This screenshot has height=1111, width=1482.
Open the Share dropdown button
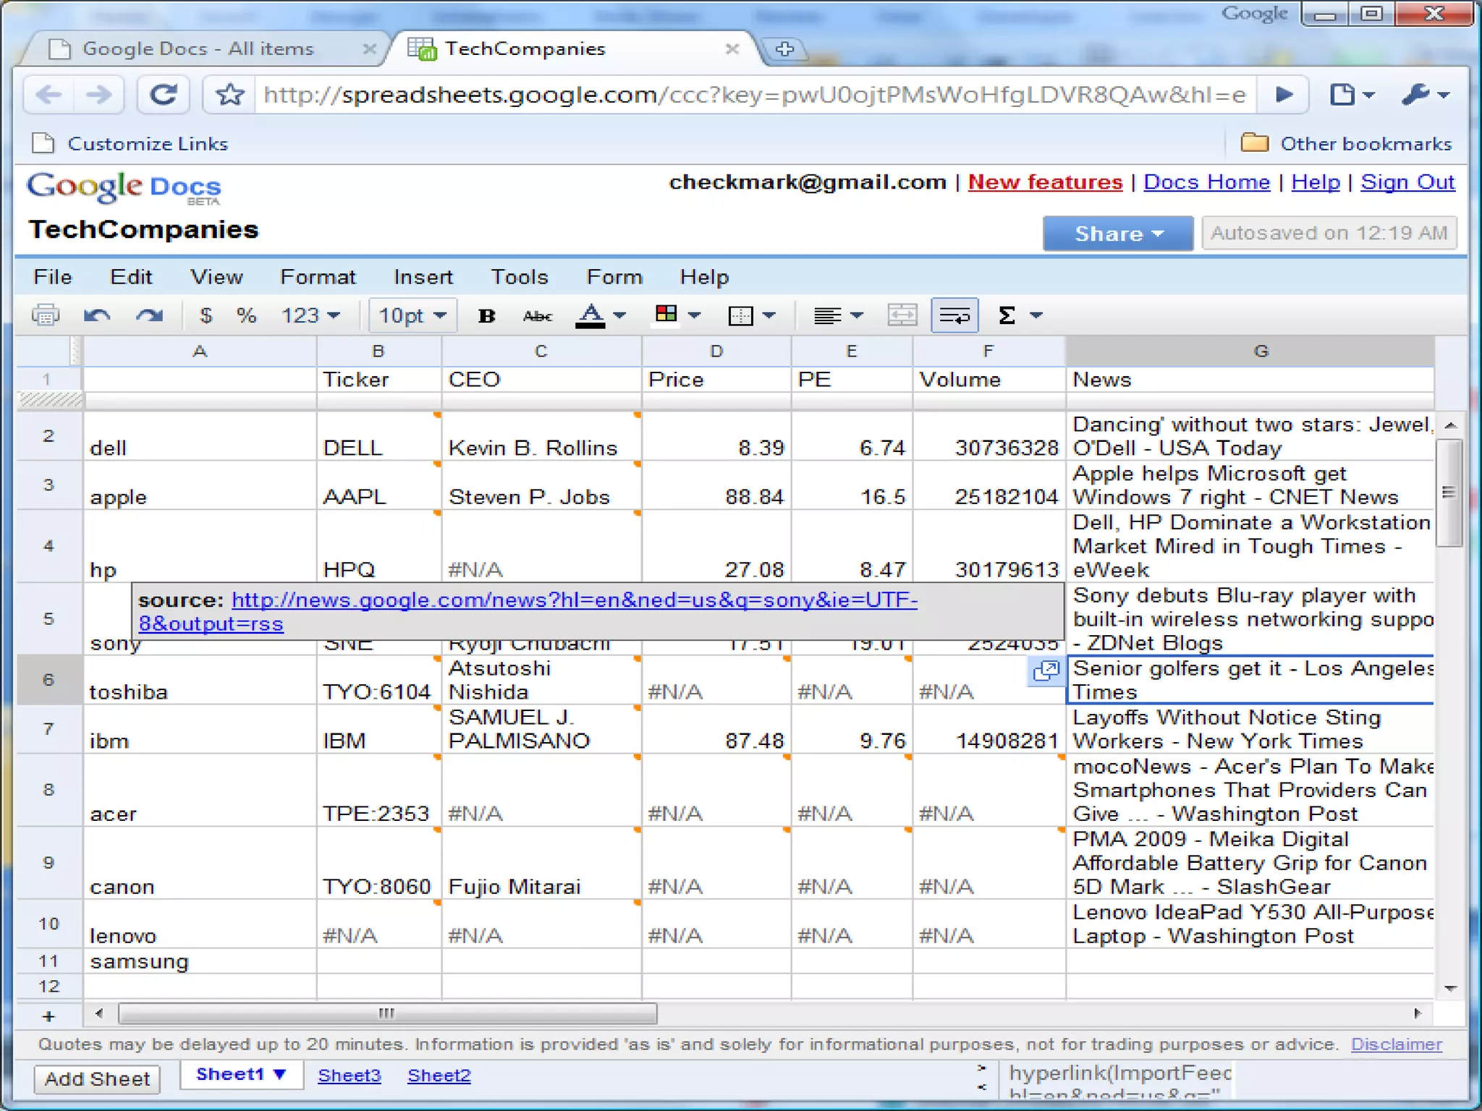(1117, 234)
